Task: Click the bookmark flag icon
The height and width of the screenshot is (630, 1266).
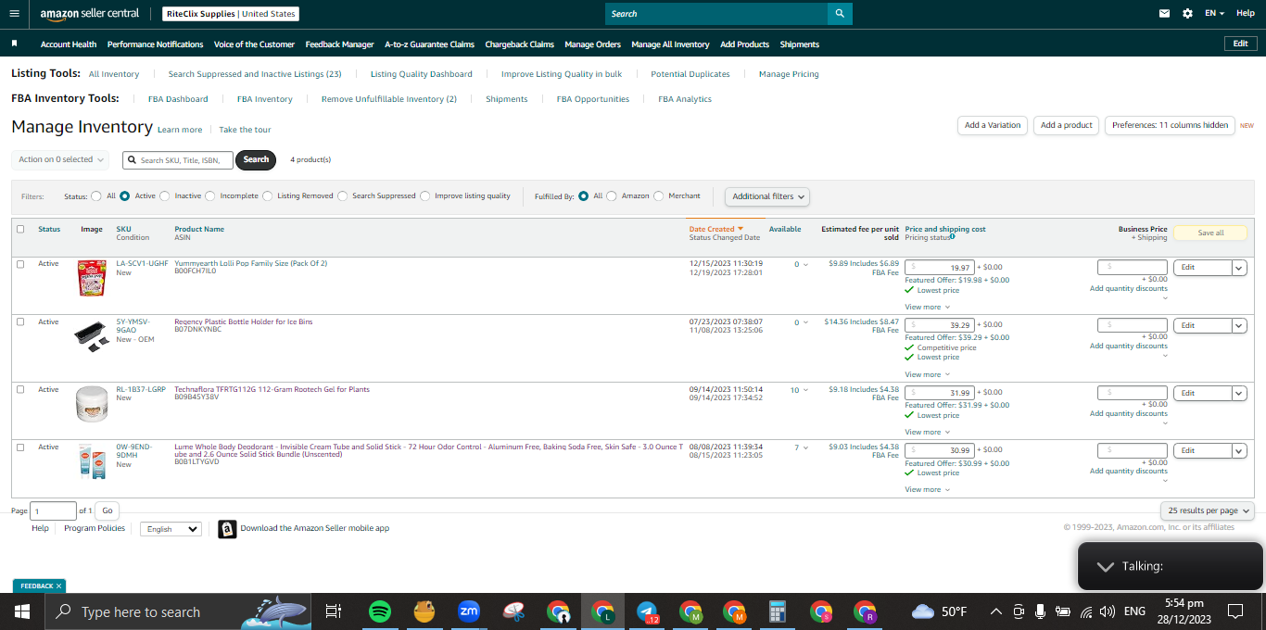Action: (14, 44)
